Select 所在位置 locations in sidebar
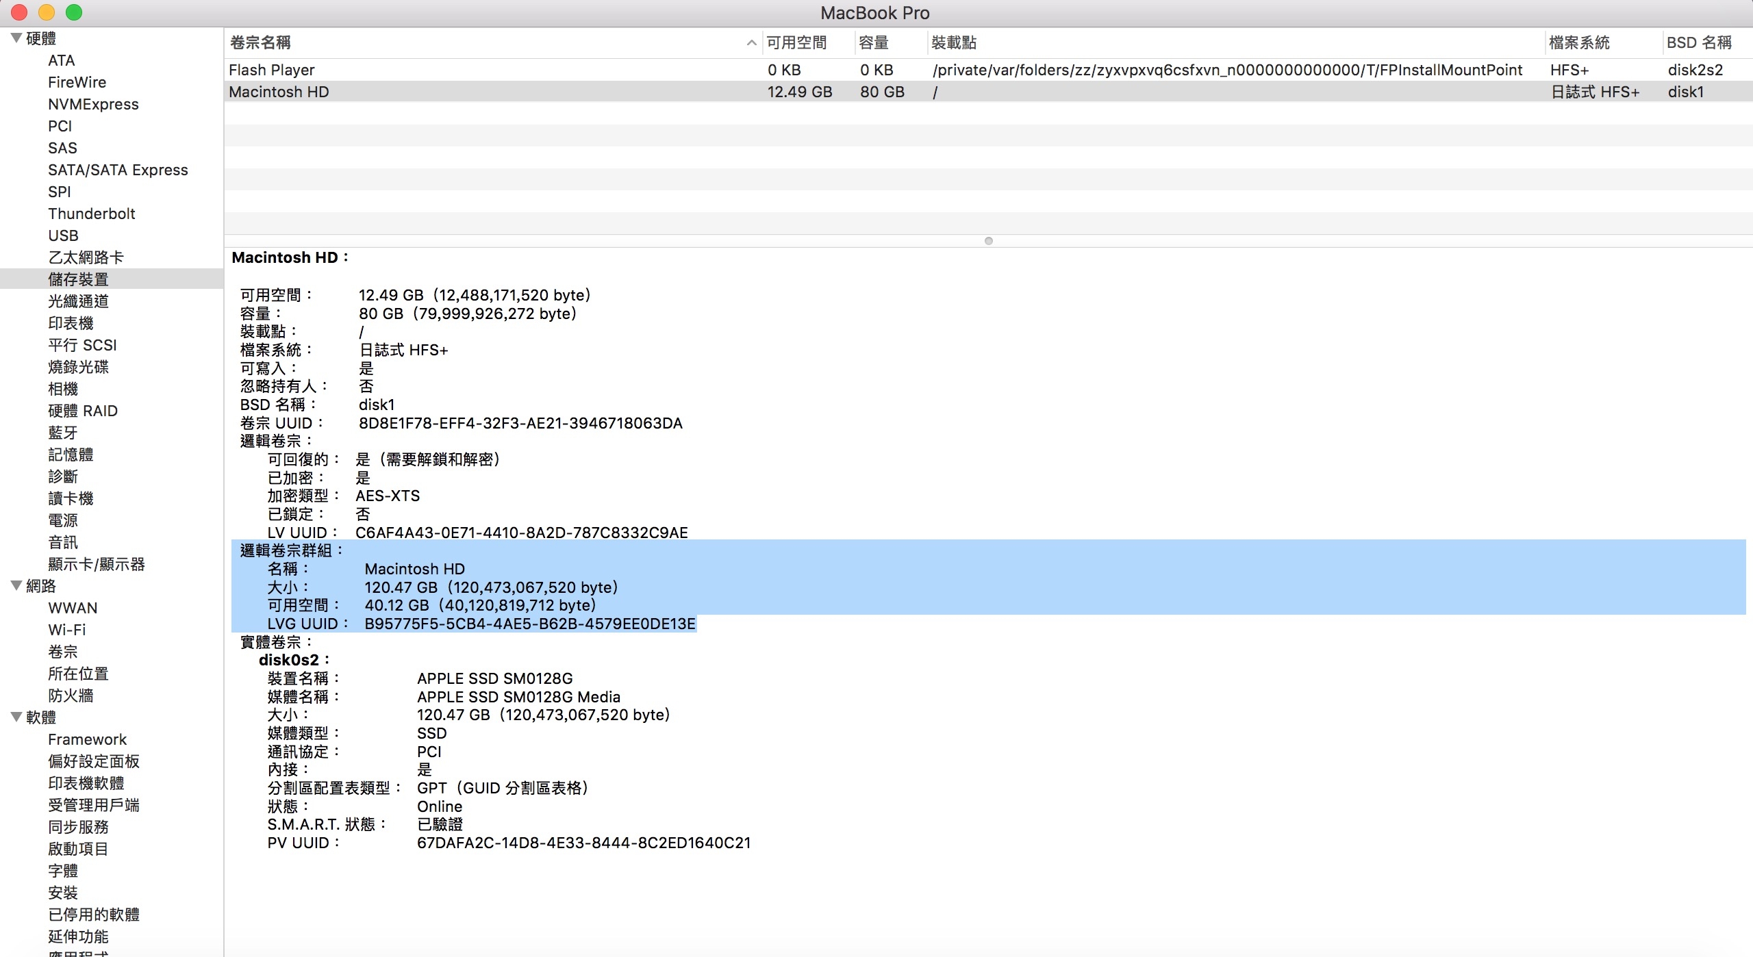The height and width of the screenshot is (957, 1753). 78,674
